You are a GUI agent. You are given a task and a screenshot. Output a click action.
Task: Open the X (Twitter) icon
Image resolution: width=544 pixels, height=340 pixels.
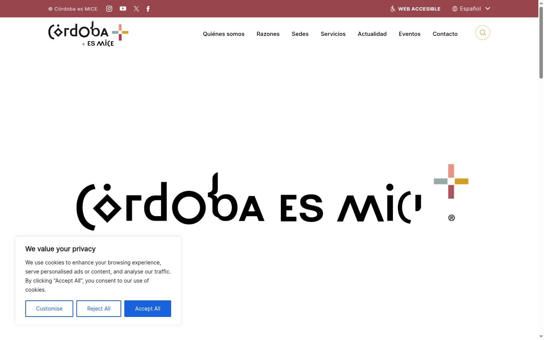(136, 9)
